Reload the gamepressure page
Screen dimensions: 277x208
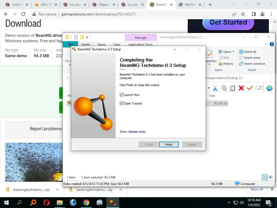pos(23,14)
